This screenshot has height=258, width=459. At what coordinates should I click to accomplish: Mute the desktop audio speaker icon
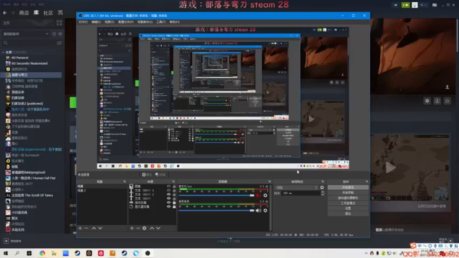click(x=258, y=210)
